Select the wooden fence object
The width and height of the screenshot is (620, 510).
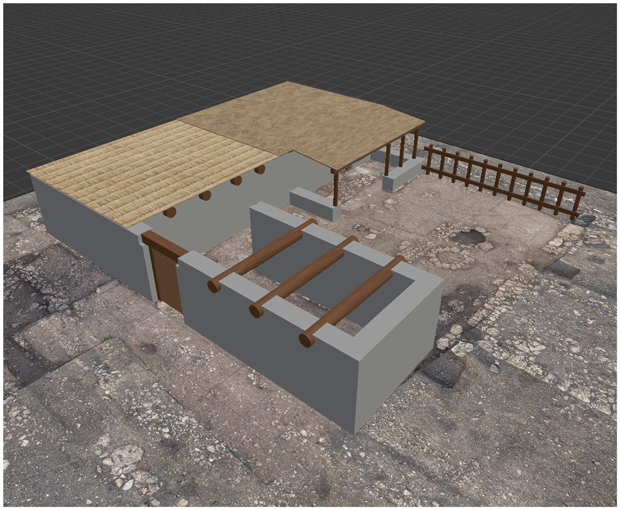click(x=503, y=181)
